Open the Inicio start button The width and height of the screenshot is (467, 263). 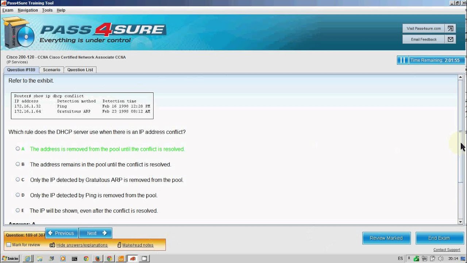tap(10, 259)
